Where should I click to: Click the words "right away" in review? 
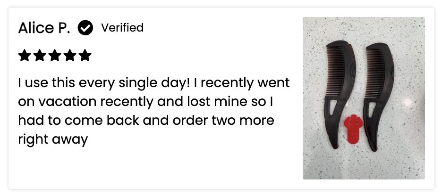[53, 139]
